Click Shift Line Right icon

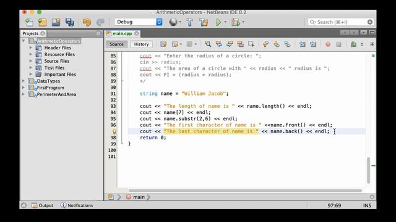[313, 44]
